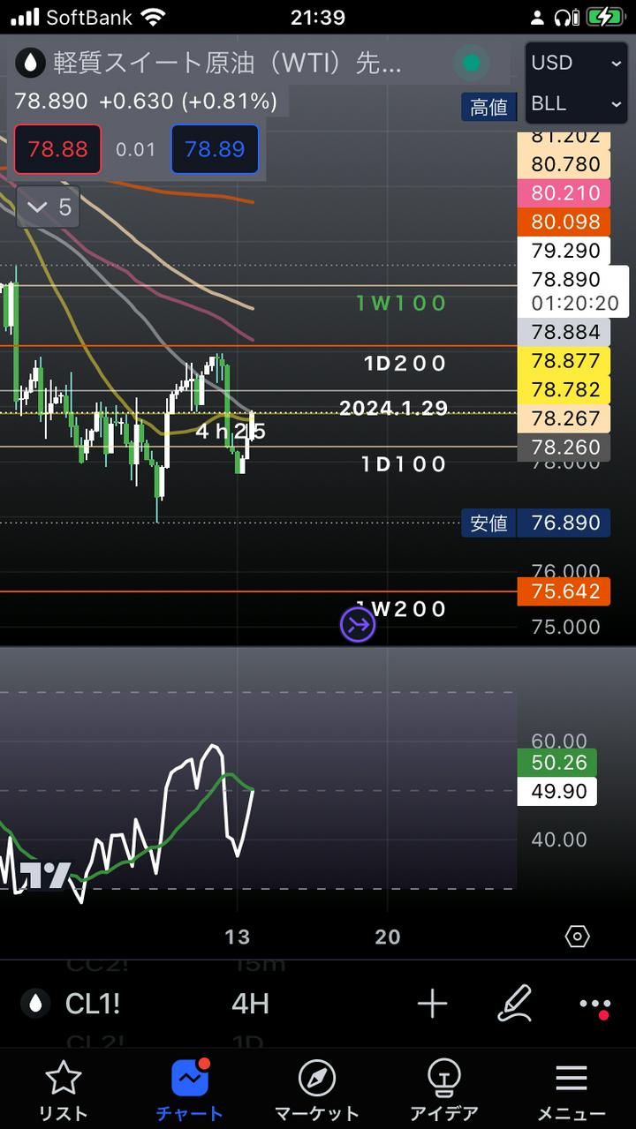
Task: Tap the plus icon to add a symbol
Action: click(432, 1004)
